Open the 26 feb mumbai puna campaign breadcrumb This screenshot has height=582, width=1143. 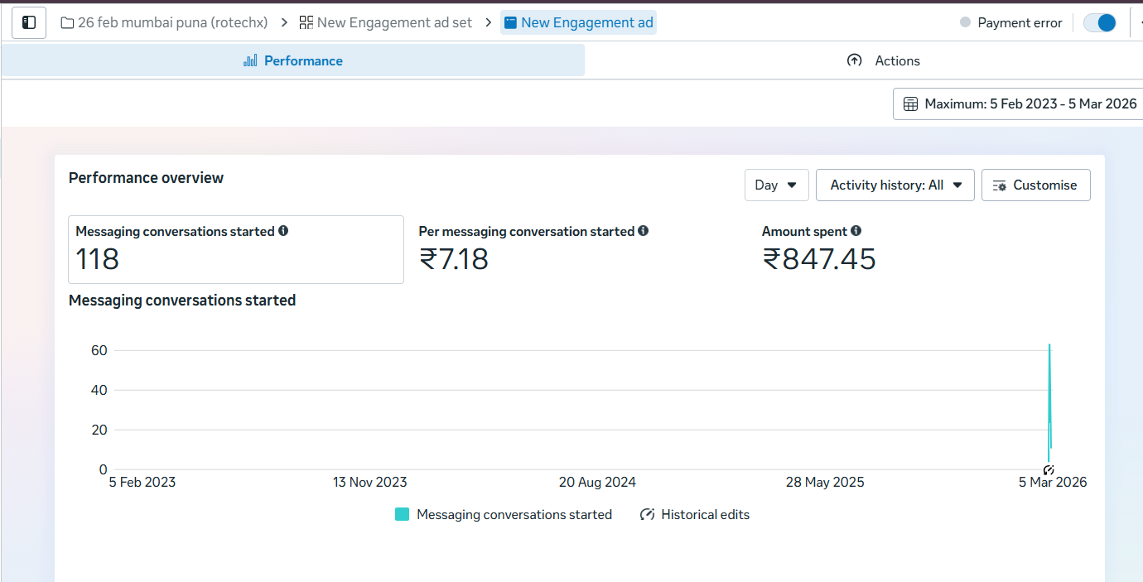pos(164,22)
